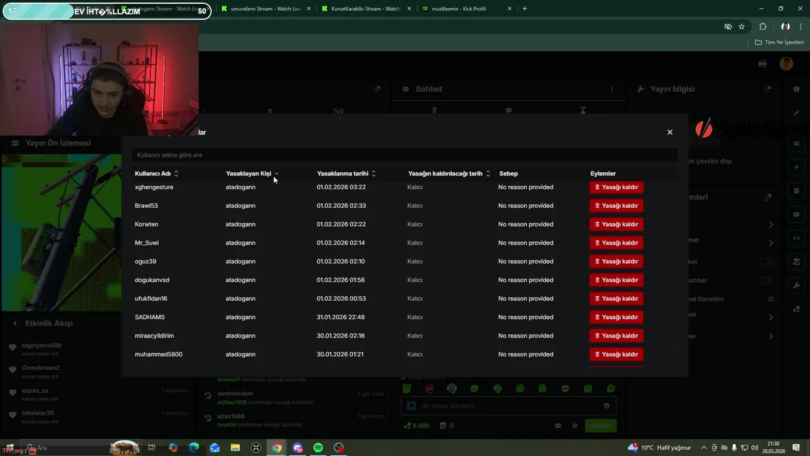Click Yasağı kaldır for Korwten

(x=616, y=224)
